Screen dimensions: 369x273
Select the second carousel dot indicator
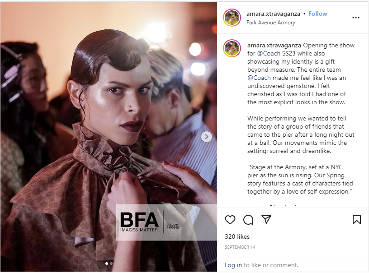pos(111,264)
